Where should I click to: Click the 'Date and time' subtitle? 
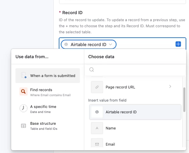40,112
